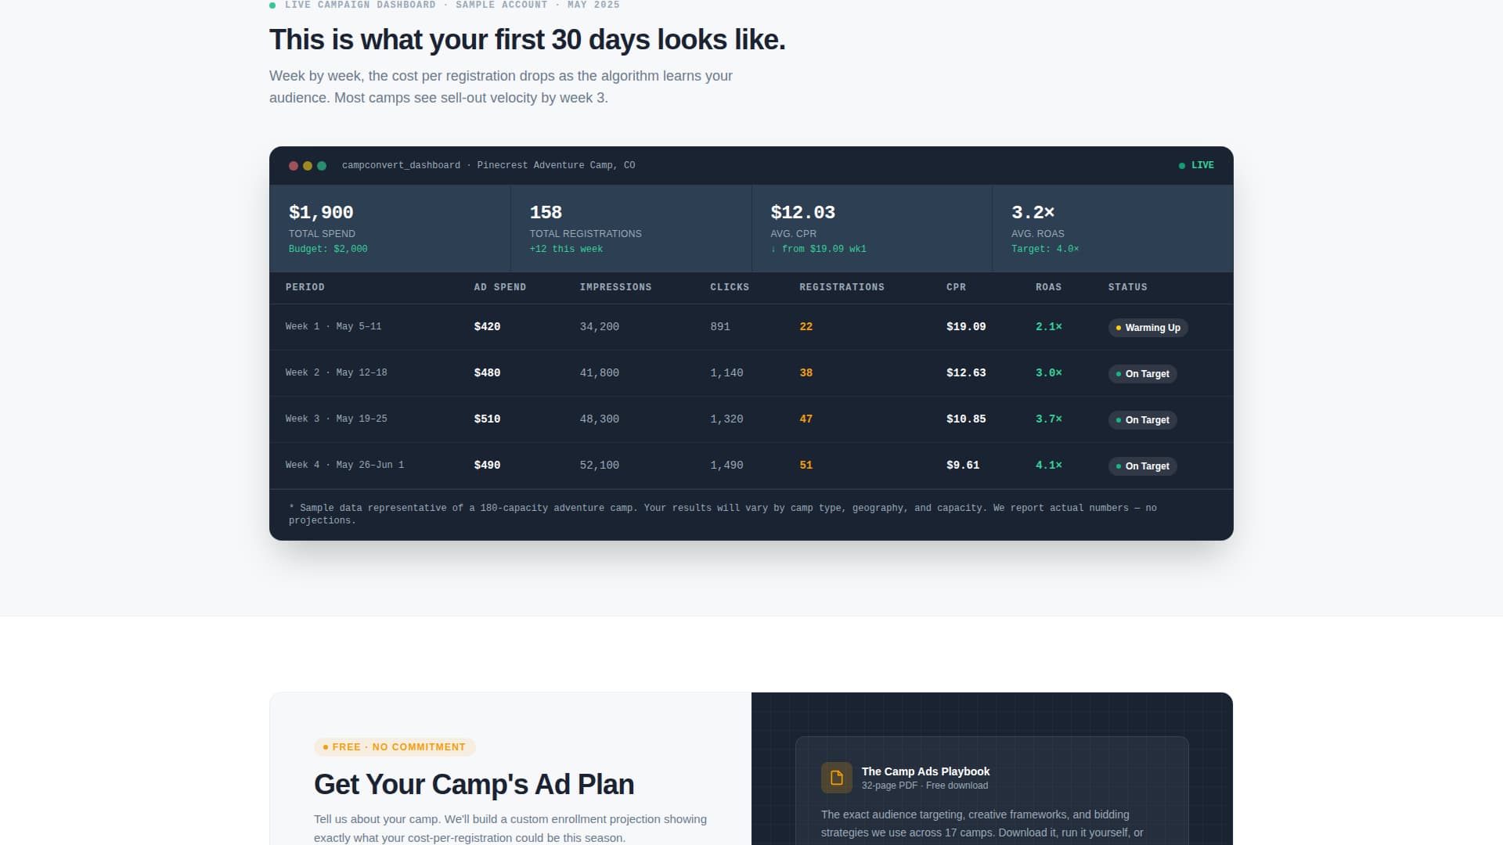This screenshot has width=1503, height=845.
Task: Select the row Week 1 · May 5–11
Action: coord(751,327)
